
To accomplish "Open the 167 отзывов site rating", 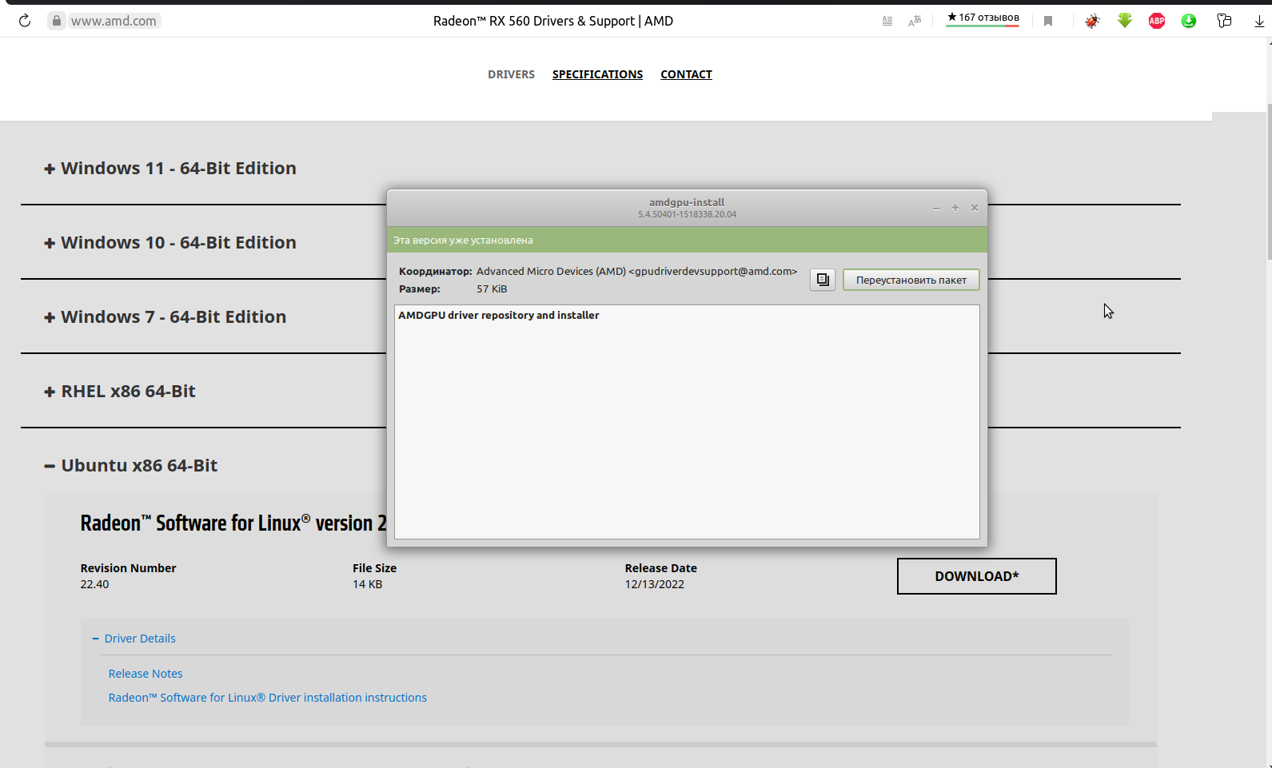I will [983, 18].
